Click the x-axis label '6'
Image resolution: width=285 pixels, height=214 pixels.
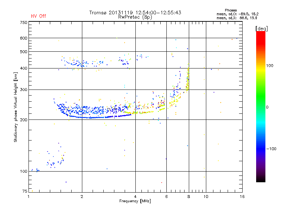166,197
